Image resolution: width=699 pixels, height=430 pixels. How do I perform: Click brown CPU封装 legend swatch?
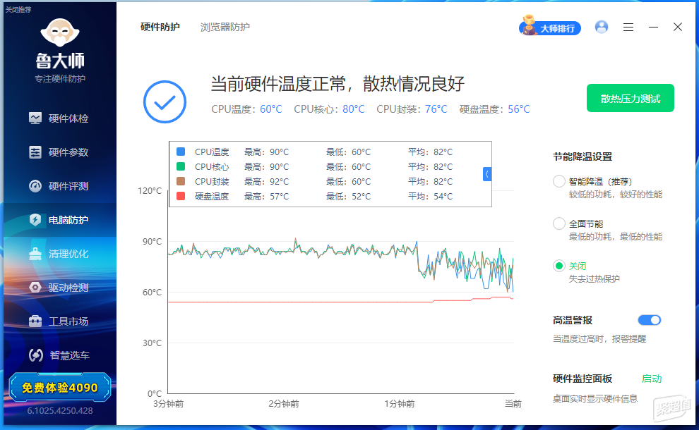(181, 182)
